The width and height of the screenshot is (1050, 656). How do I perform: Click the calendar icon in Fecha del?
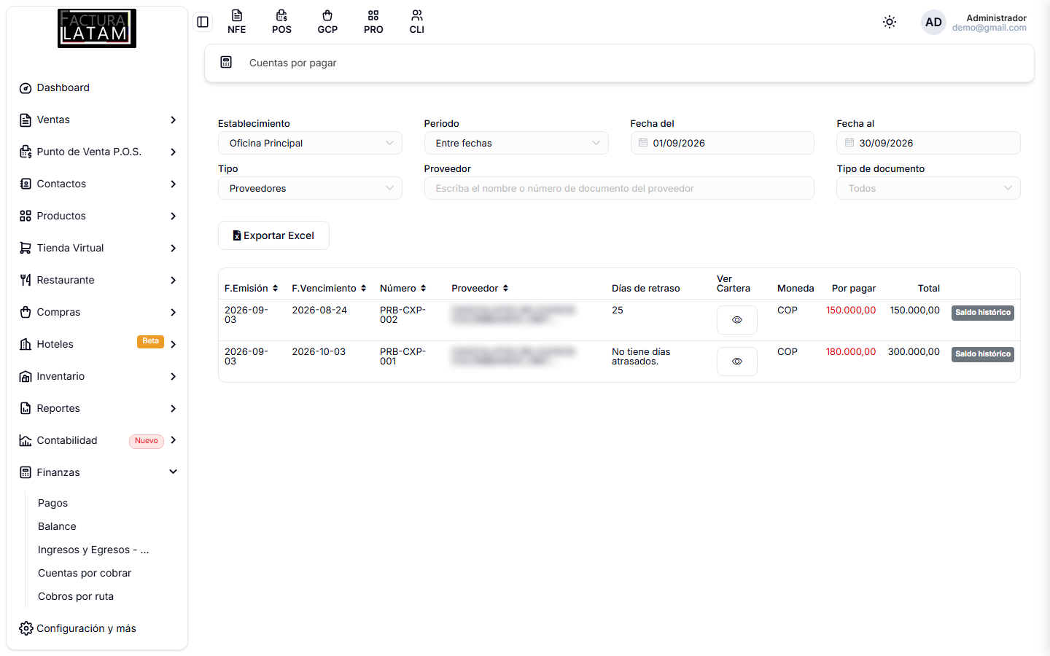click(643, 143)
